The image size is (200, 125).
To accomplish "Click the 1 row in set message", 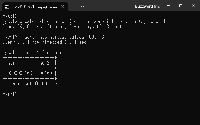I will tap(31, 84).
